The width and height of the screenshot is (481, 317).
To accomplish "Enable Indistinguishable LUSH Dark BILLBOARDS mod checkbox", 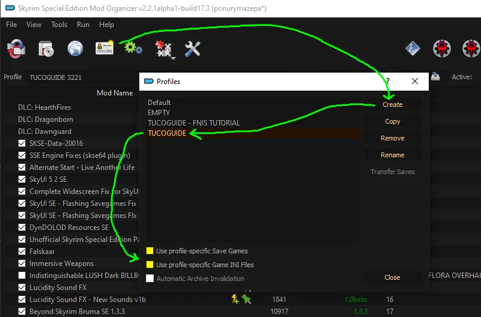I will point(22,276).
